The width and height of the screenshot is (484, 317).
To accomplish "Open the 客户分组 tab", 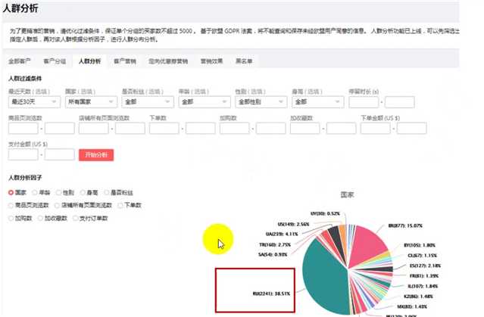I will pos(55,61).
